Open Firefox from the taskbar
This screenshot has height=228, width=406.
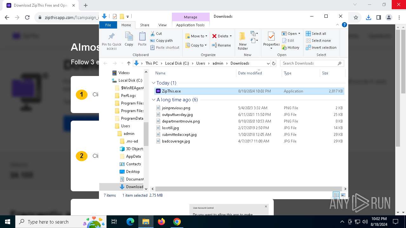click(x=161, y=222)
